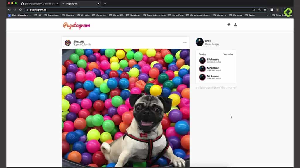Click the pug in ball pit photo
This screenshot has width=300, height=168.
click(x=125, y=108)
